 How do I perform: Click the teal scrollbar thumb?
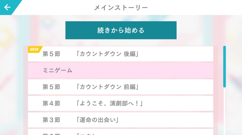224,67
